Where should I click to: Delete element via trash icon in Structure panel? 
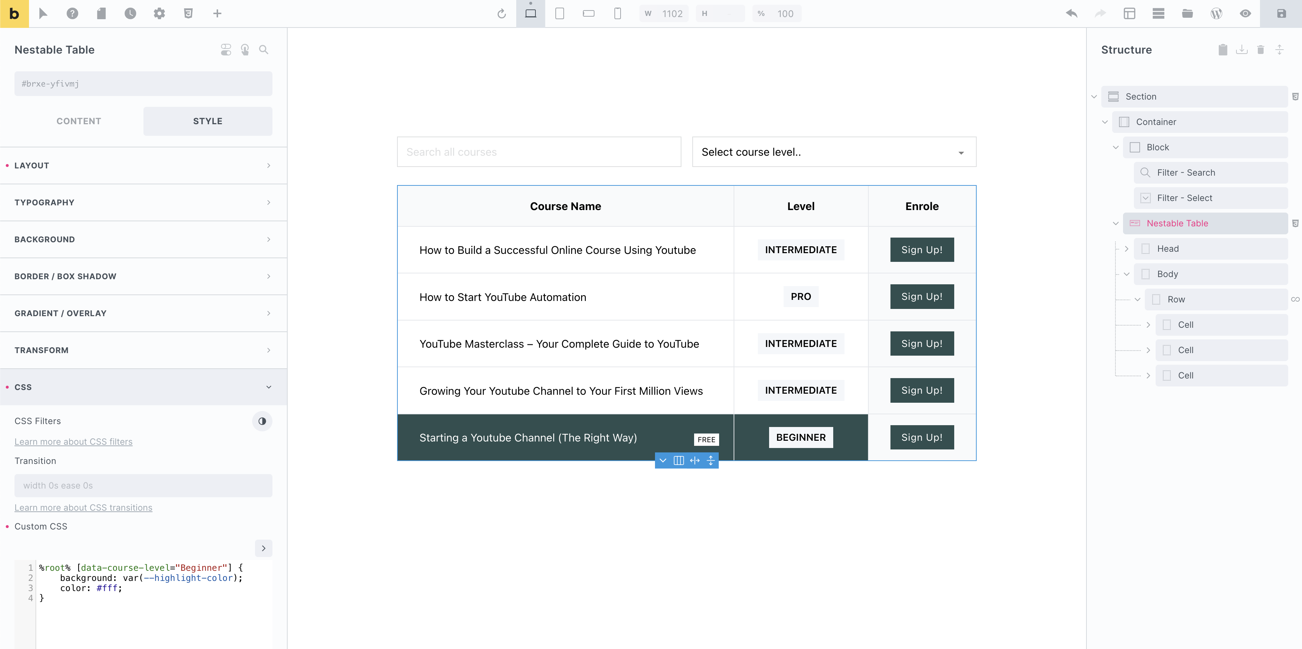(1261, 50)
